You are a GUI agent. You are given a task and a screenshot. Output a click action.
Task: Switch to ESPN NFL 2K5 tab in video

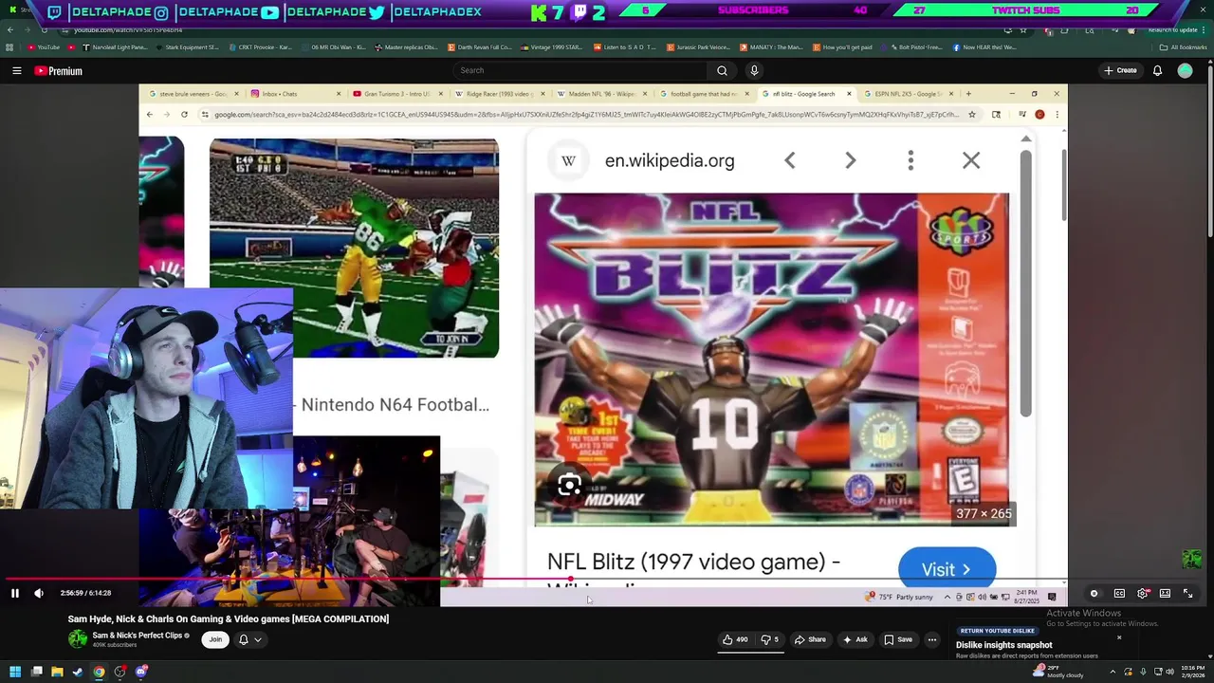coord(907,94)
